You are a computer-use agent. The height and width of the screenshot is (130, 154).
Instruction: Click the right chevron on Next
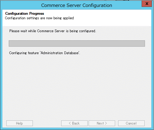(x=106, y=123)
